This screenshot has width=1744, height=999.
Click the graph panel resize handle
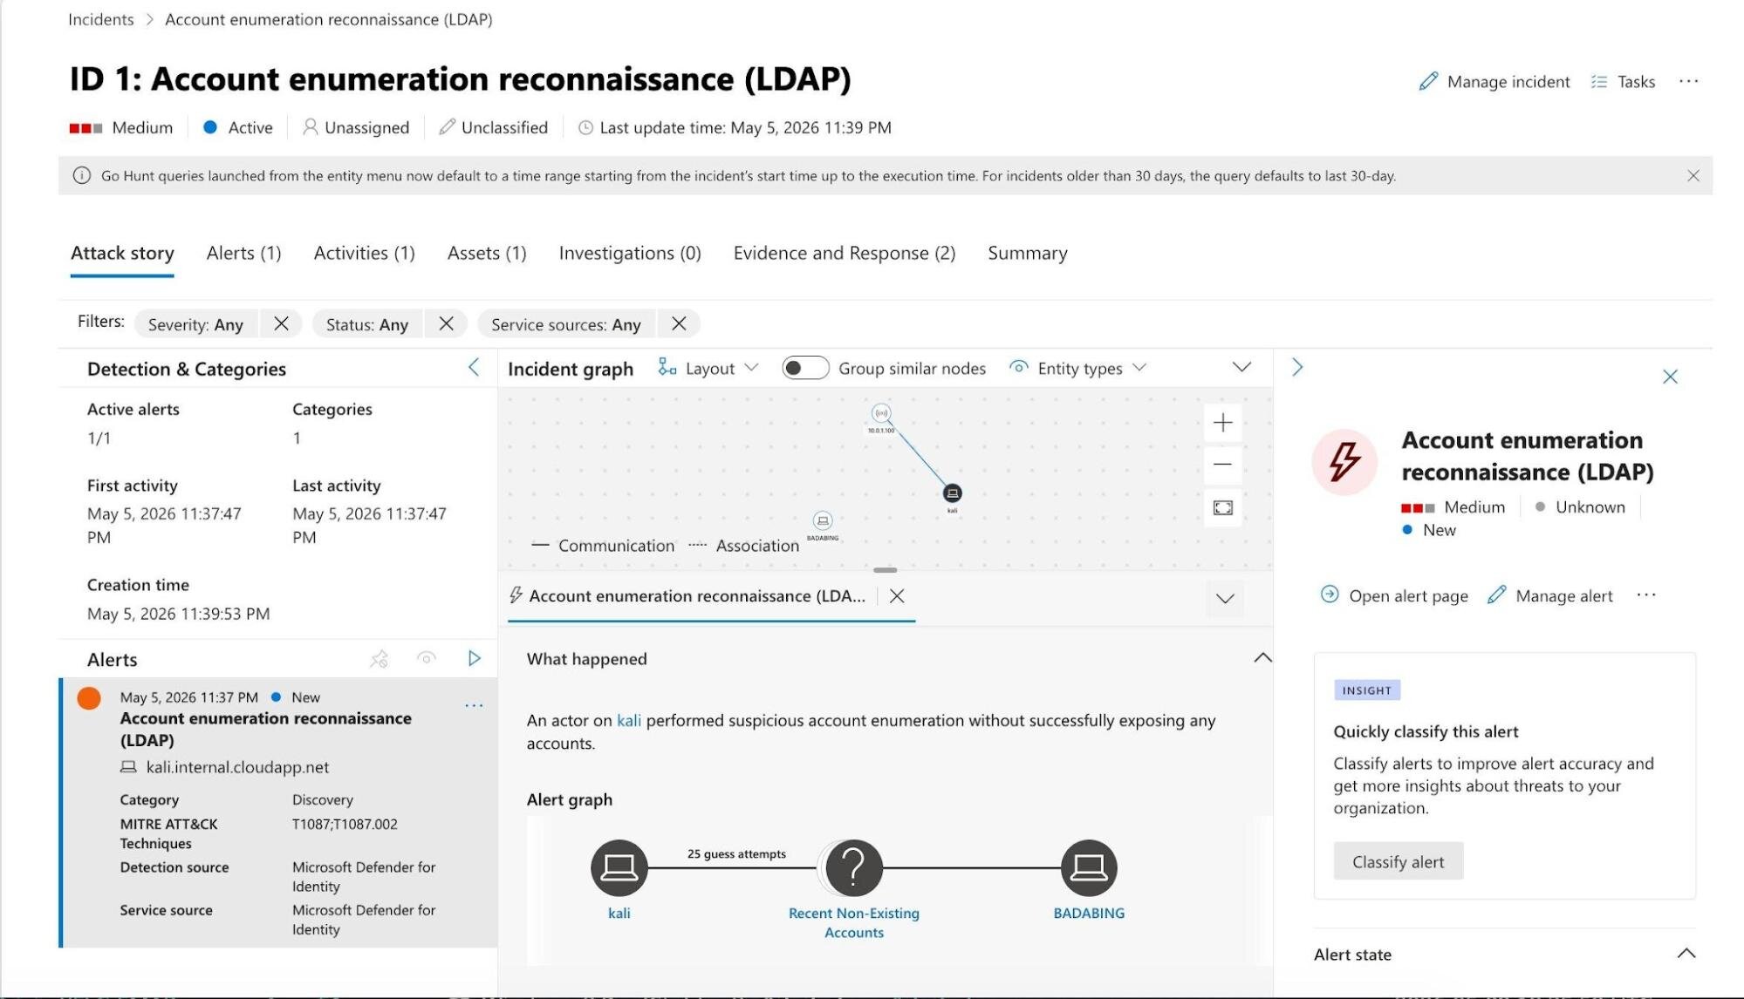(x=885, y=570)
